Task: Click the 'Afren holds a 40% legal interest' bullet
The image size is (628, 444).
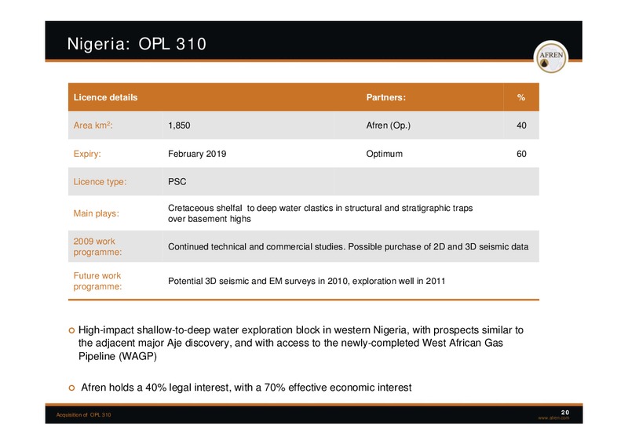Action: tap(246, 388)
